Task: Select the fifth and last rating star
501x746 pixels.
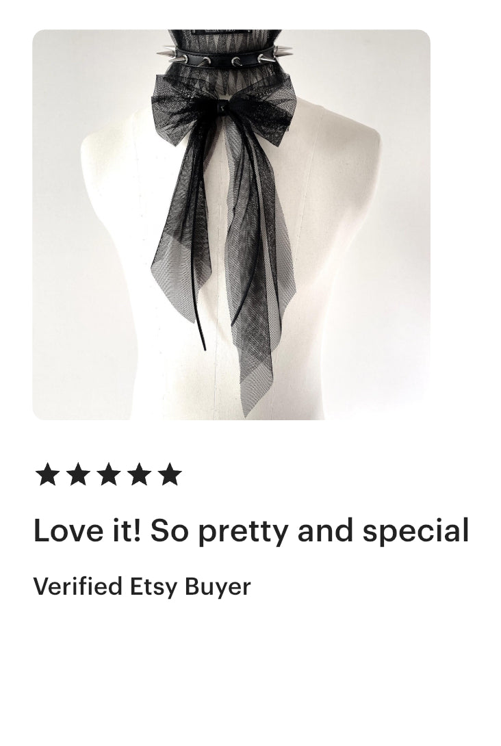Action: pyautogui.click(x=170, y=474)
